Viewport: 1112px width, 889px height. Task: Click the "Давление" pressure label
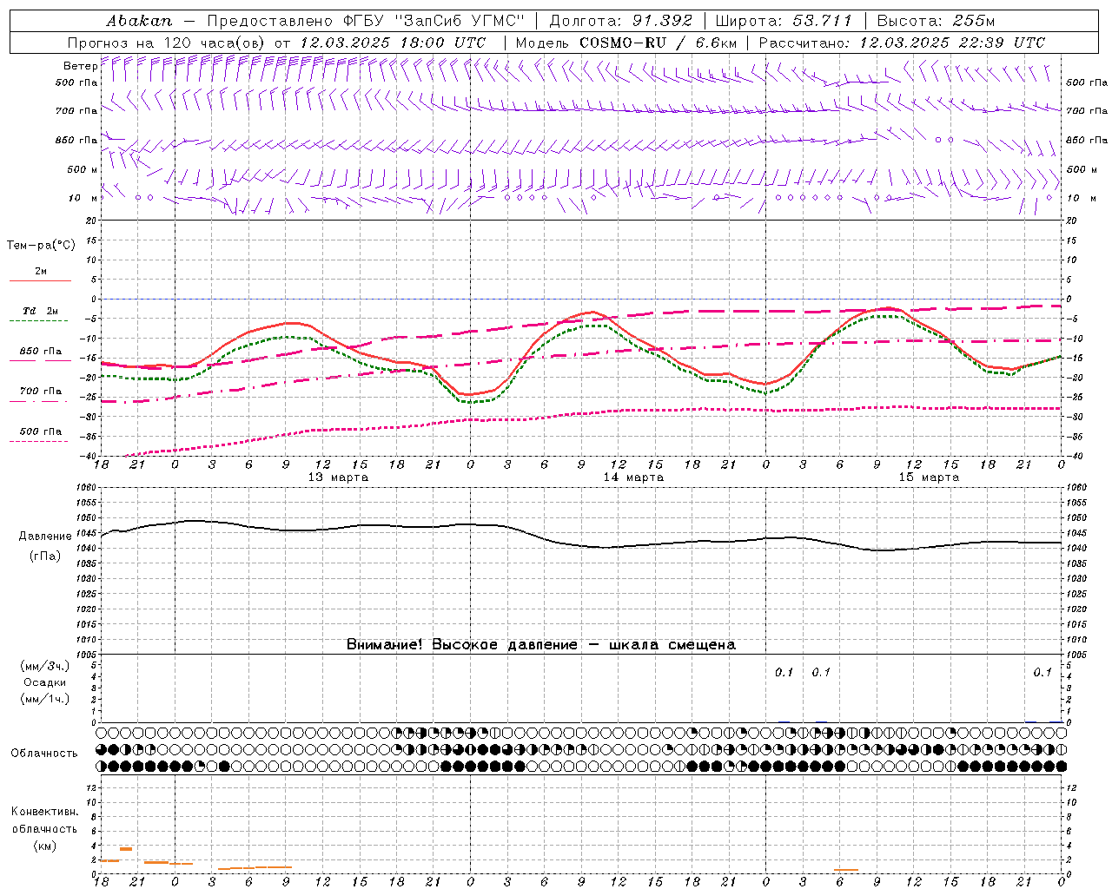click(x=45, y=537)
